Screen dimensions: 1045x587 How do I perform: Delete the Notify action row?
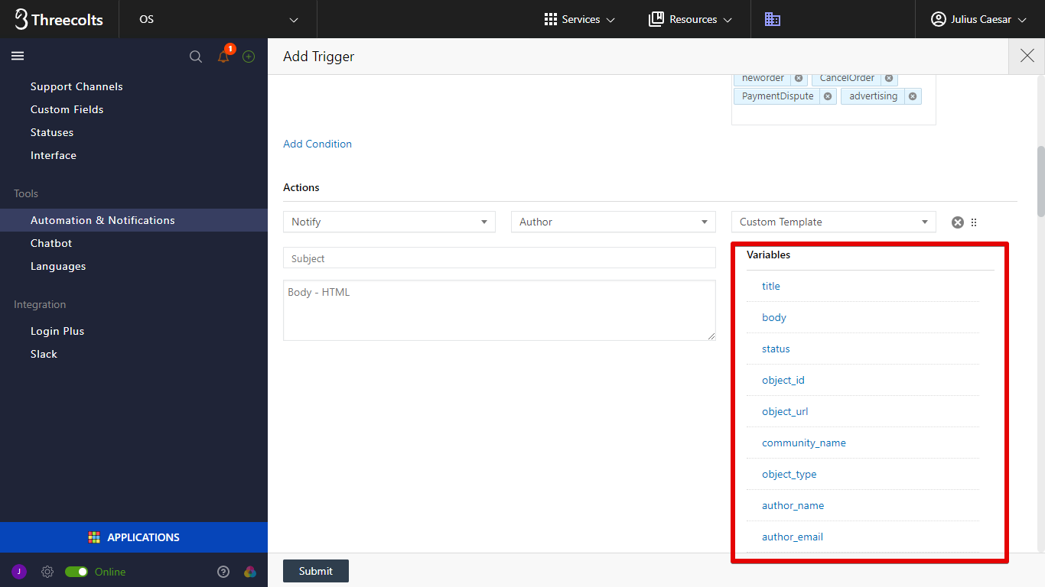[957, 222]
